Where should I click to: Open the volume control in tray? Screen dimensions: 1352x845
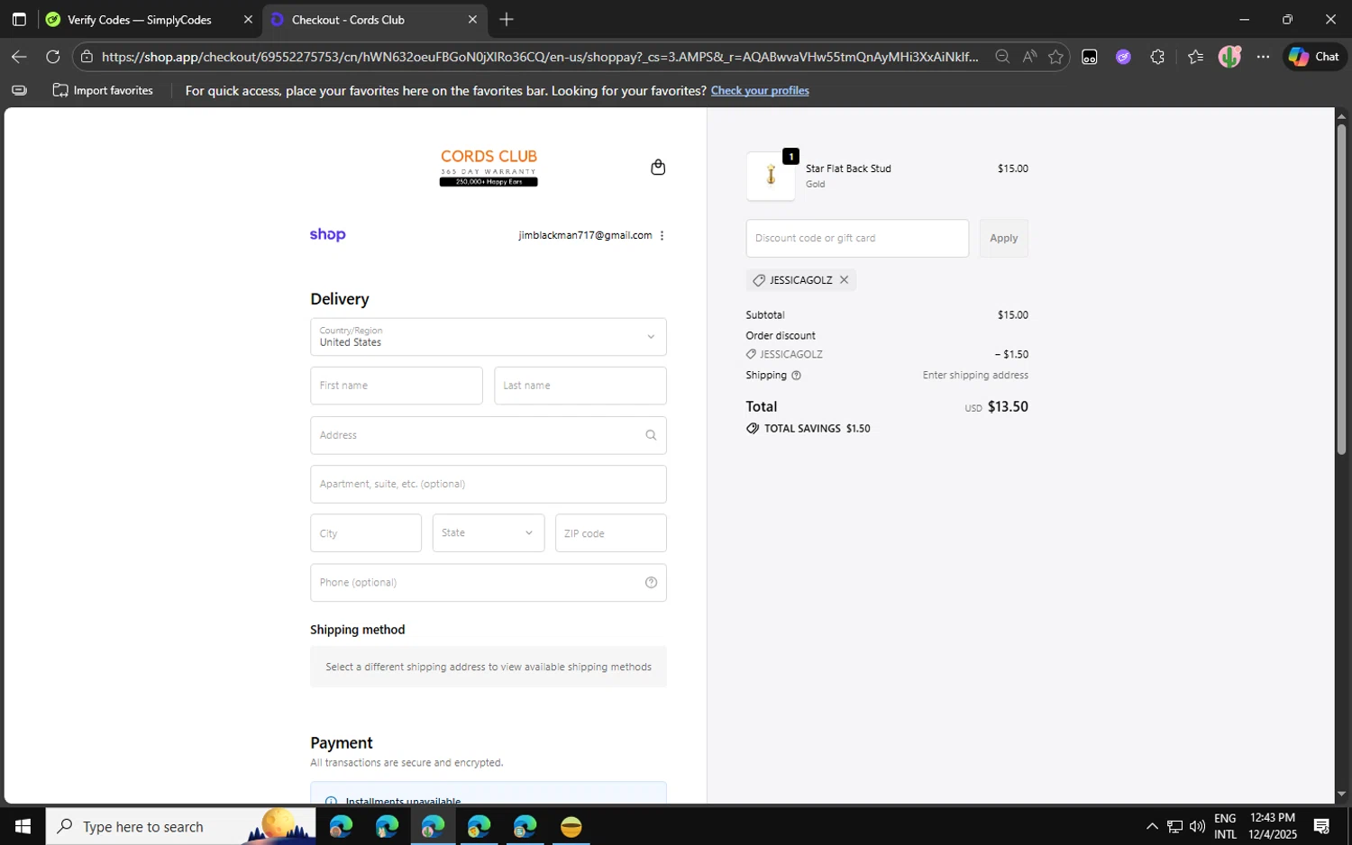click(x=1197, y=826)
